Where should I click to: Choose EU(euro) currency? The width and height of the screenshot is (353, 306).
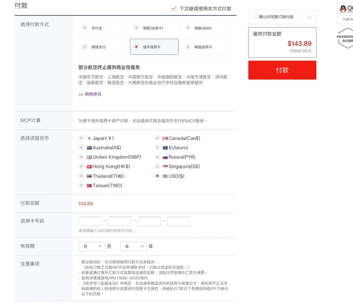point(157,147)
